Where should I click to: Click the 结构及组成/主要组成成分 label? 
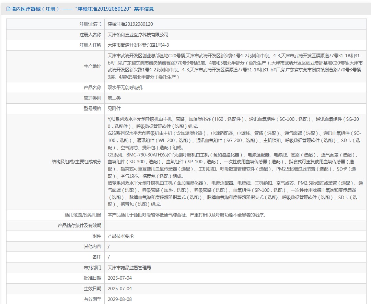pyautogui.click(x=76, y=162)
